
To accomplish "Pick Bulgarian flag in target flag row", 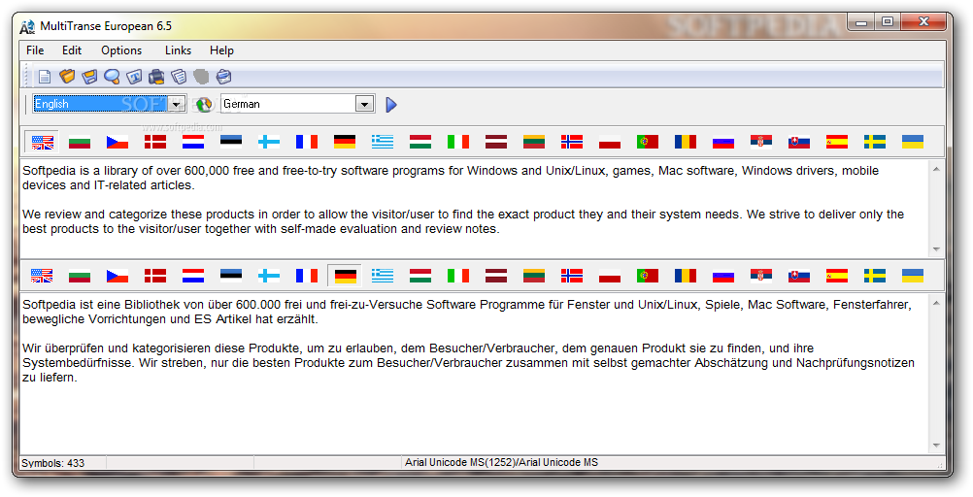I will [80, 276].
